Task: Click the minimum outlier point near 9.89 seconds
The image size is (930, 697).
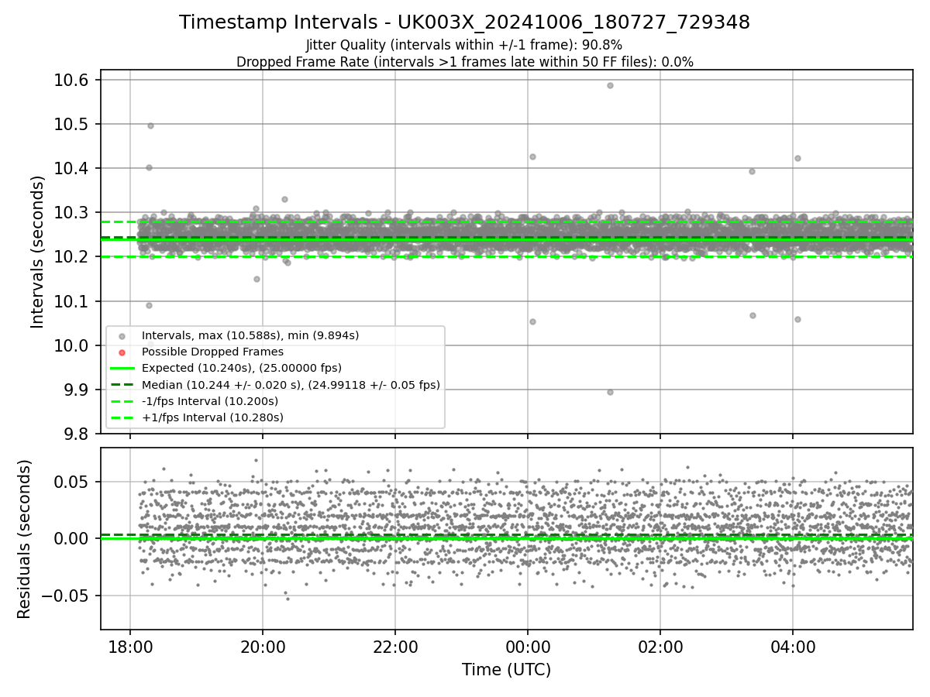Action: click(610, 392)
